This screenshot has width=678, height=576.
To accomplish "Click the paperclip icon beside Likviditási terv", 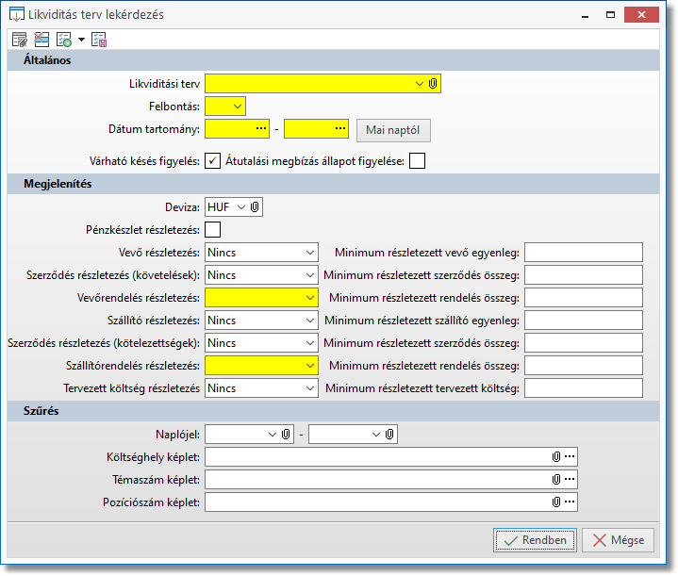I will click(x=433, y=84).
